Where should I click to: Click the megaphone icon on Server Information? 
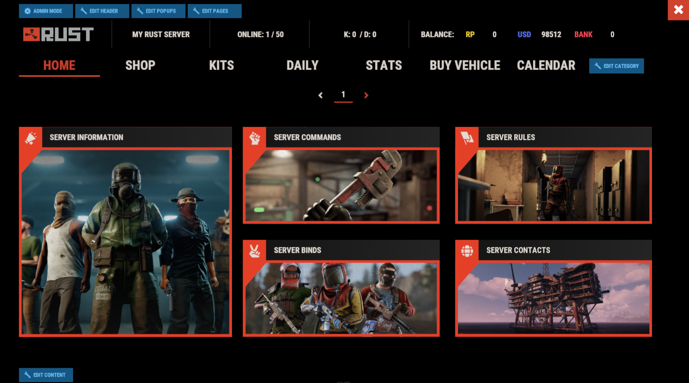tap(30, 138)
